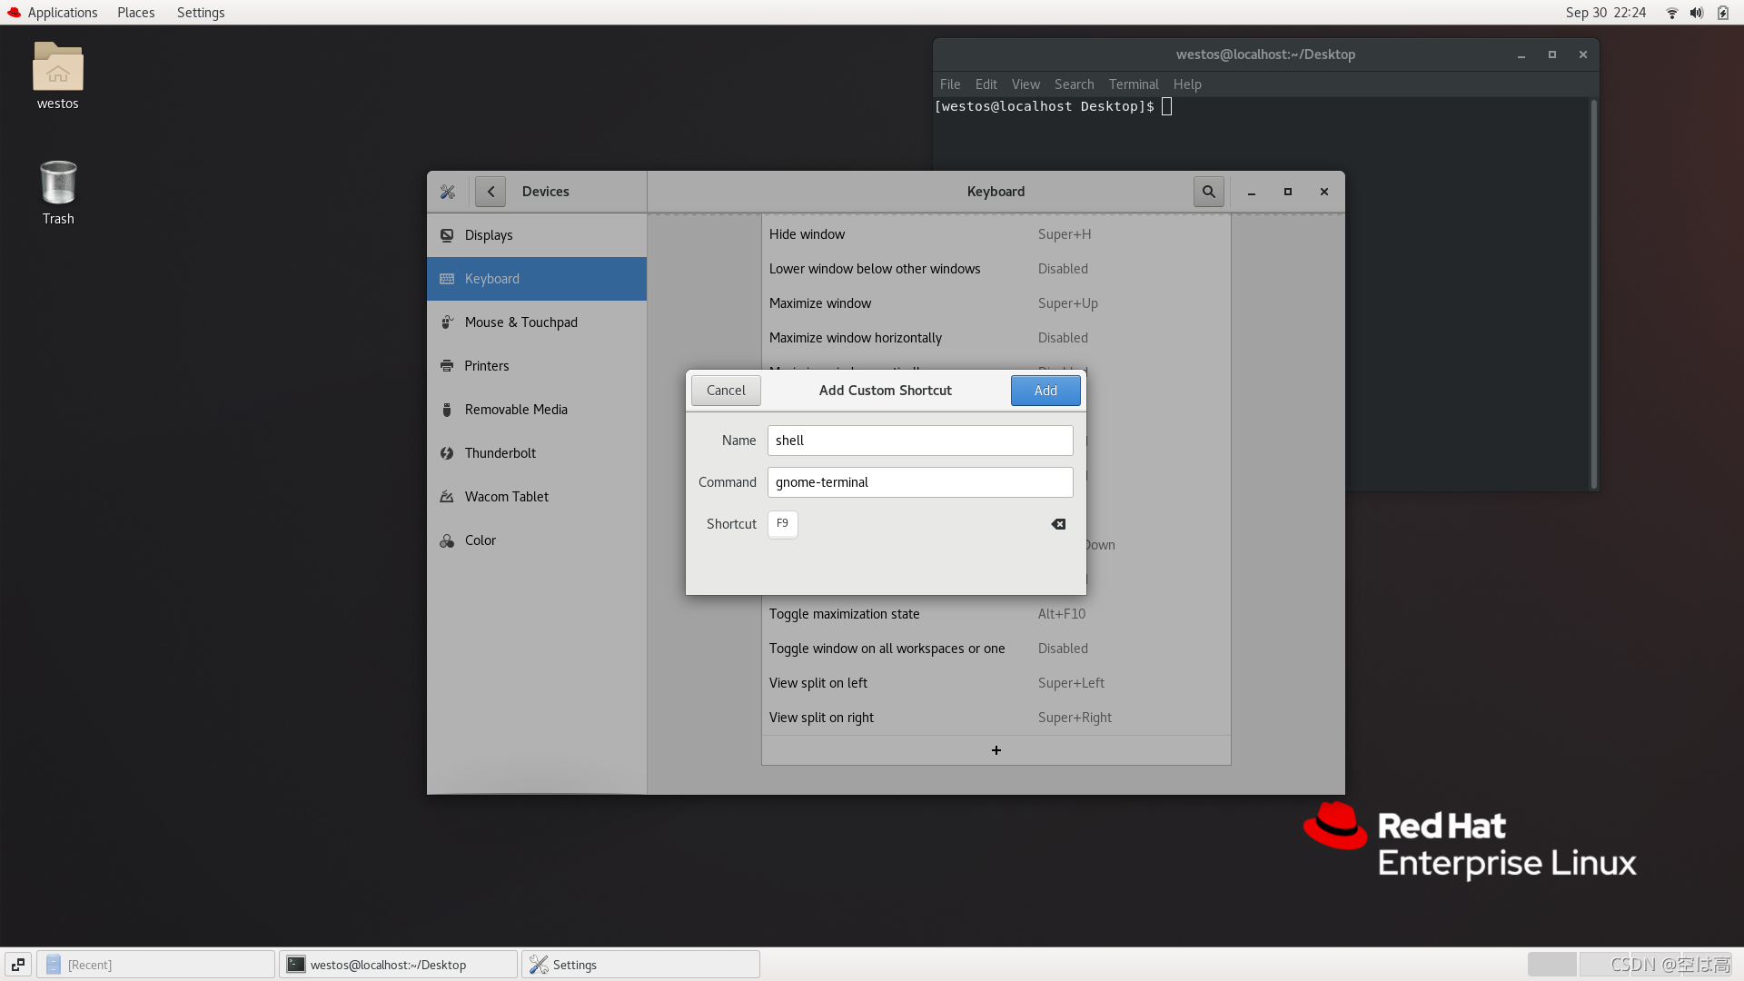This screenshot has height=981, width=1744.
Task: Click the Removable Media icon
Action: coord(447,410)
